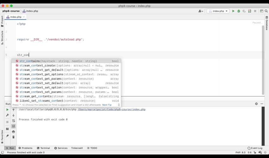Click stop square icon in Run panel
Viewport: 269px width, 158px height.
click(7, 122)
